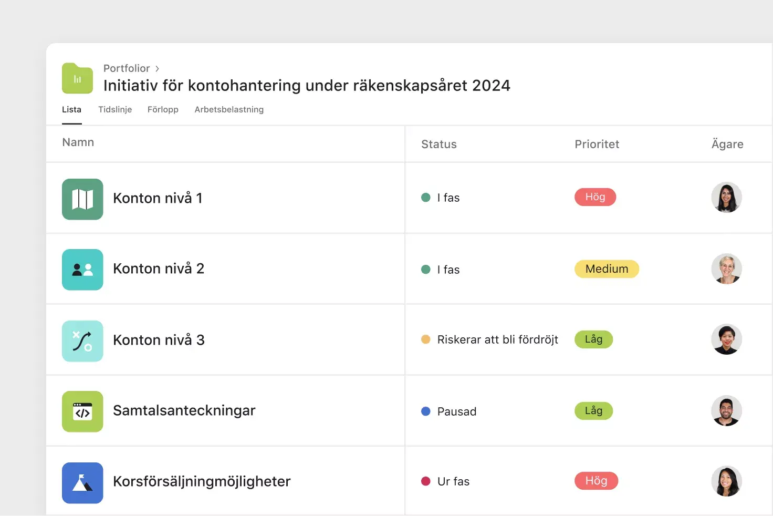Open the Medium priority dropdown for Konton nivå 2
The image size is (773, 516).
pyautogui.click(x=607, y=269)
